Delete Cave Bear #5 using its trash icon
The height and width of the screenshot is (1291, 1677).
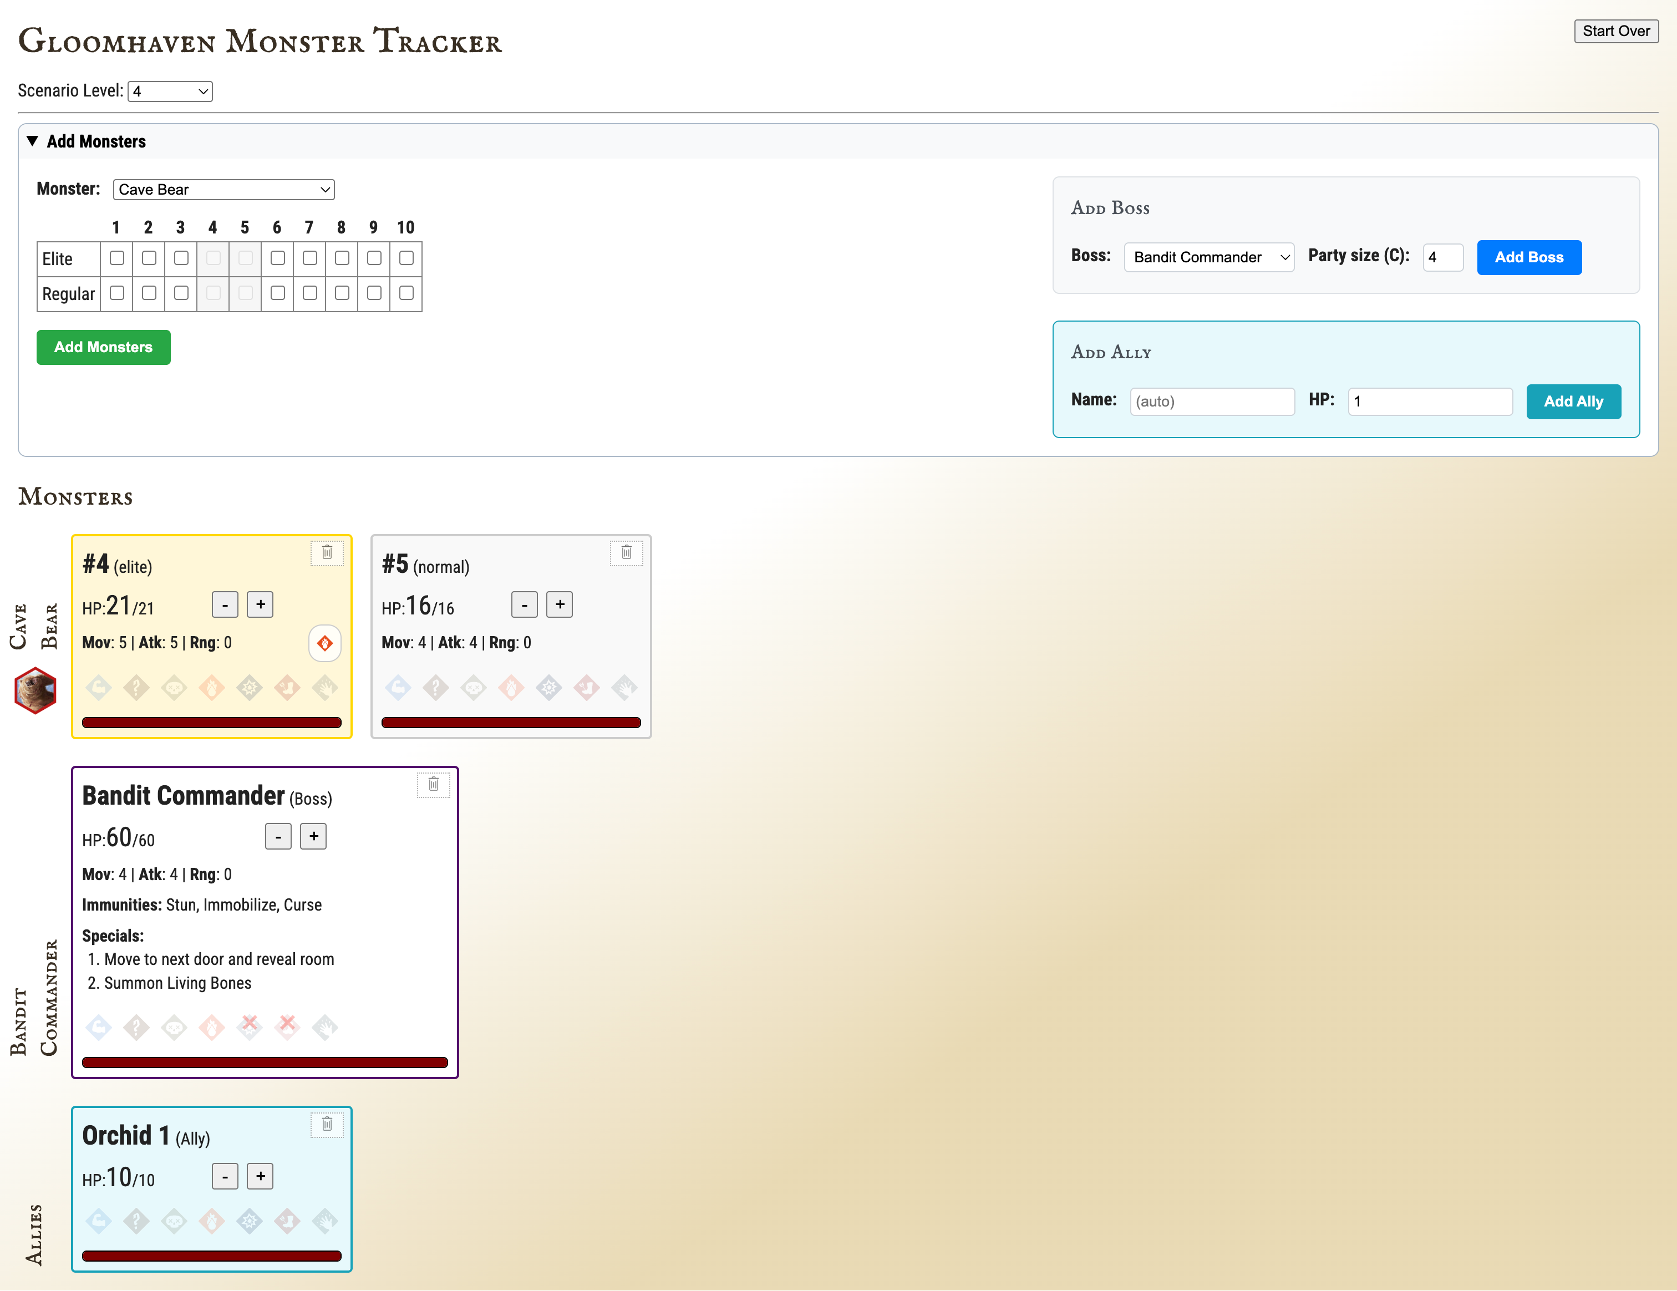tap(627, 553)
